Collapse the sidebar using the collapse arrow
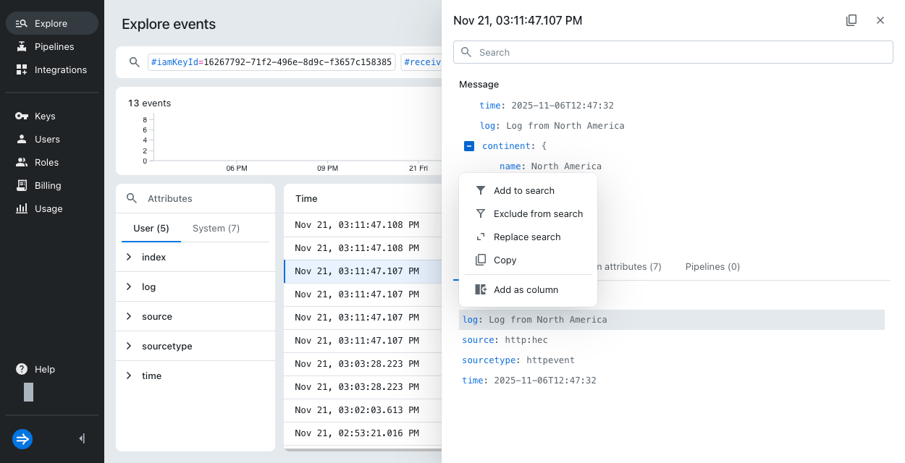Screen dimensions: 905x463 82,438
